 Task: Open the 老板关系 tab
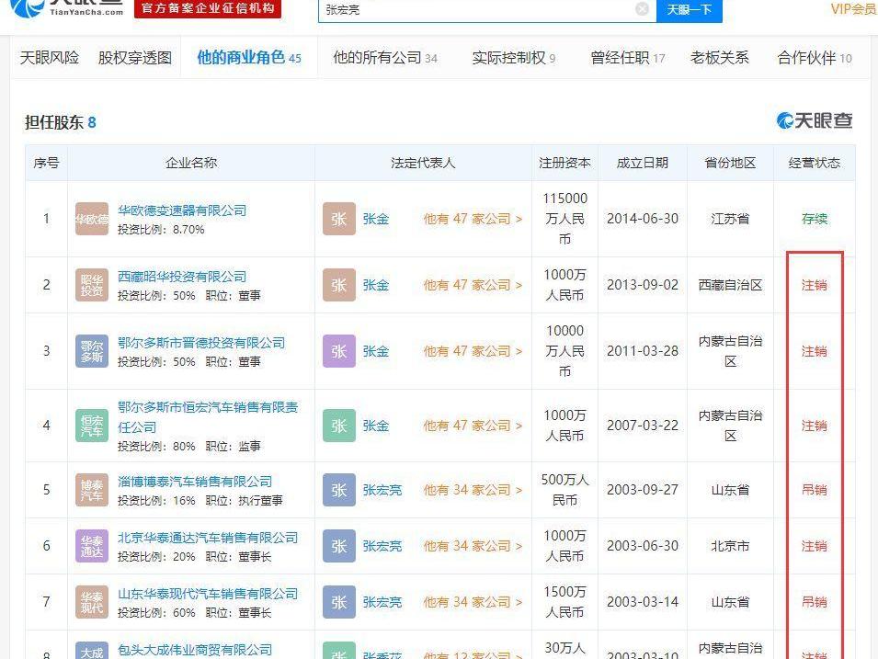(720, 58)
